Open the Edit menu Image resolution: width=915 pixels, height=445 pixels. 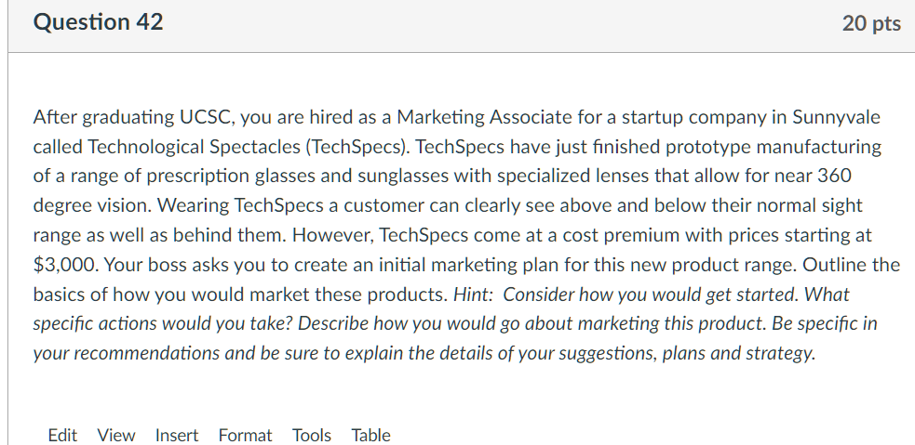click(x=62, y=435)
